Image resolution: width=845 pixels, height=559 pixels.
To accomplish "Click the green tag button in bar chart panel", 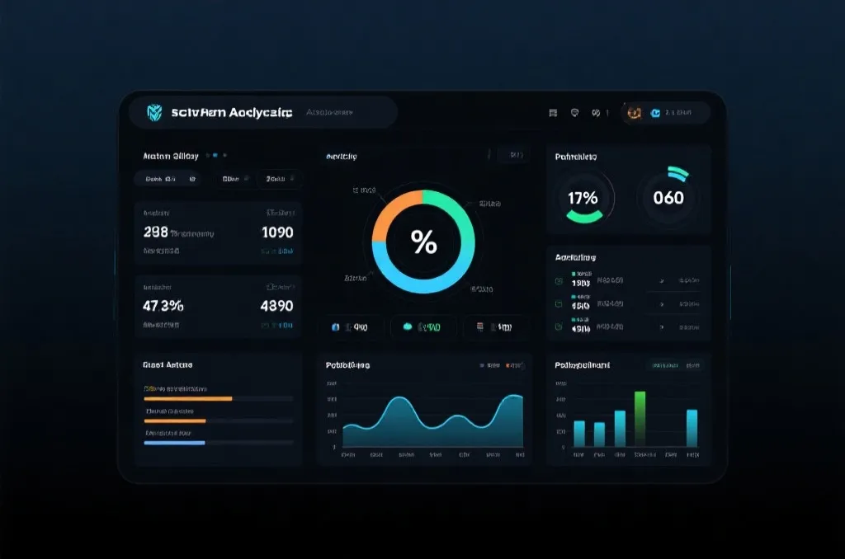I will 664,366.
